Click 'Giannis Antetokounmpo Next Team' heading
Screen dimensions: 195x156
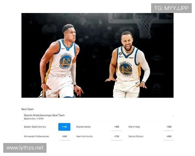44,115
